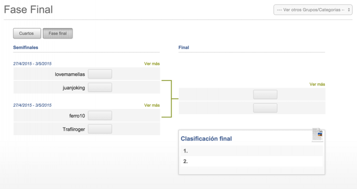Screen dimensions: 357x189
Task: Click first place row in Clasificación final
Action: (x=252, y=151)
